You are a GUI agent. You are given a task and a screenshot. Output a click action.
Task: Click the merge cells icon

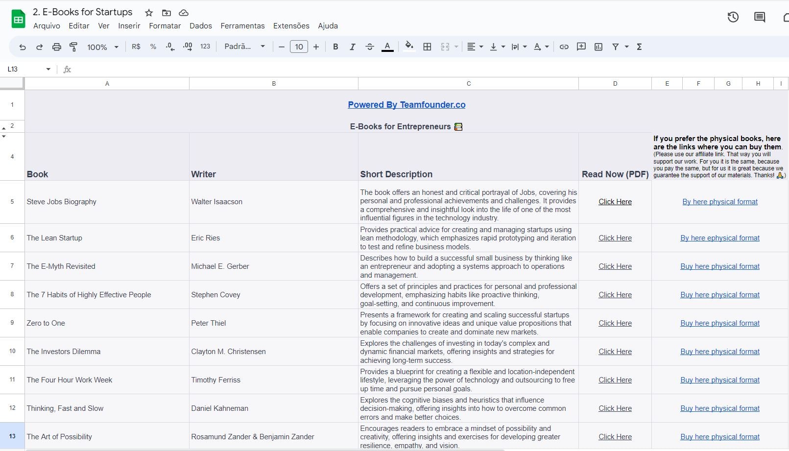point(445,47)
